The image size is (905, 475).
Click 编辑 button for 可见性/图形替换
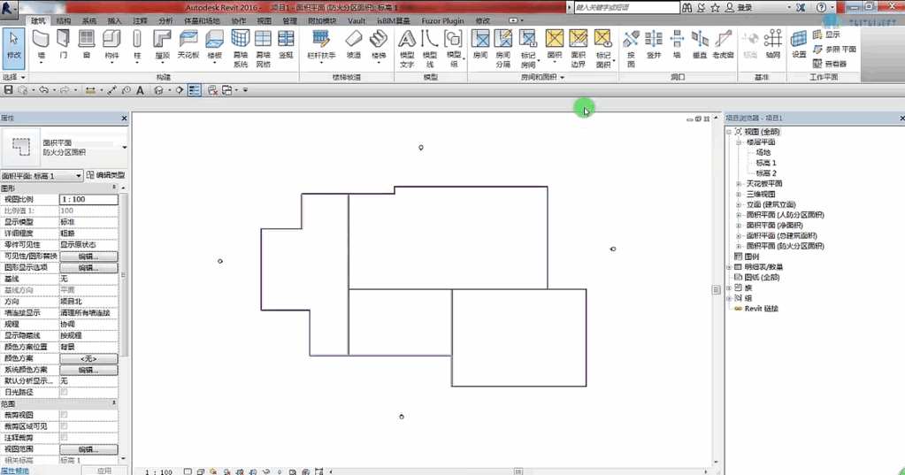click(x=88, y=257)
